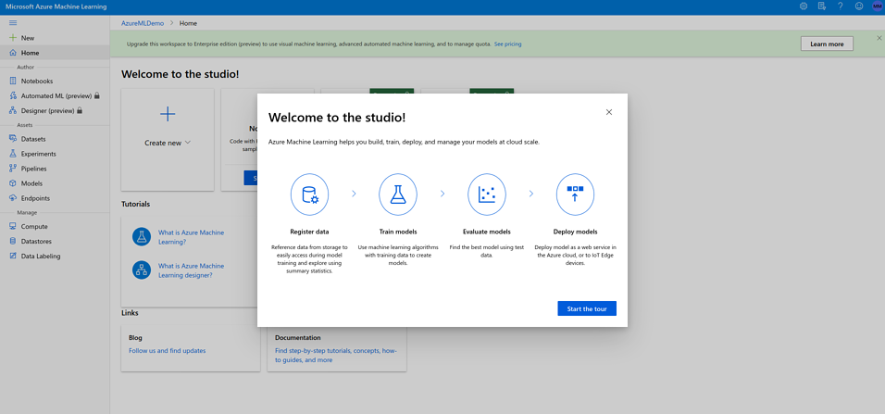Viewport: 885px width, 414px height.
Task: Click the AzureMLDemo breadcrumb link
Action: coord(143,23)
